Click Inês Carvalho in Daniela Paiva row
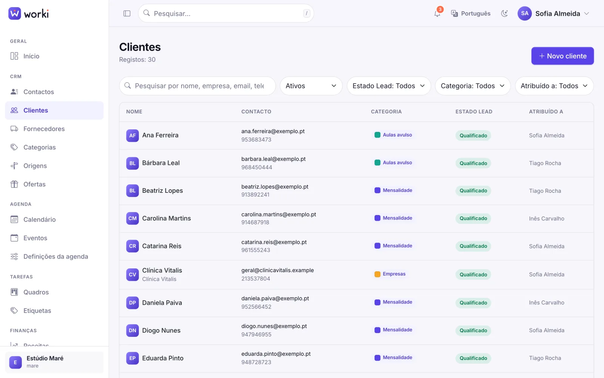Screen dimensions: 604x378 [x=547, y=303]
